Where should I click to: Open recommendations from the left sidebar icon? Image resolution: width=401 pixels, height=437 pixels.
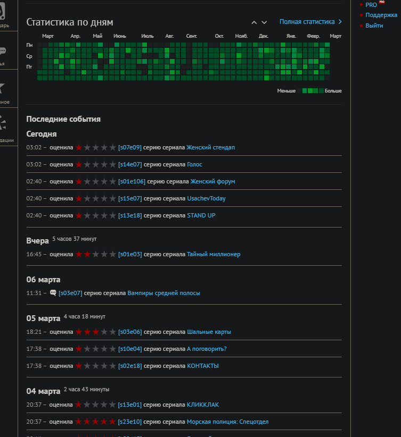[3, 123]
